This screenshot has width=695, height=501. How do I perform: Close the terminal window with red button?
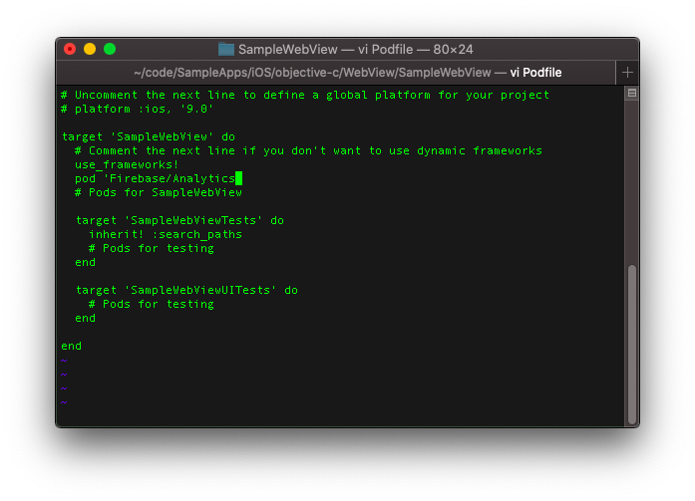(x=70, y=49)
